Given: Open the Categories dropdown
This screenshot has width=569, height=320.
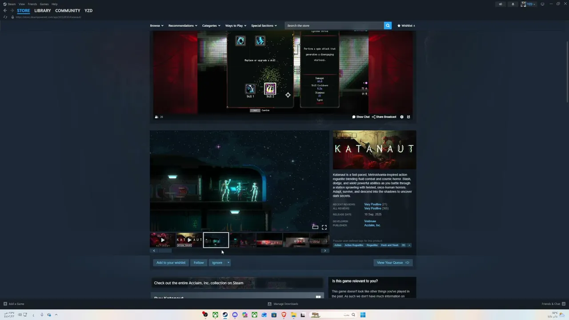Looking at the screenshot, I should (x=211, y=26).
